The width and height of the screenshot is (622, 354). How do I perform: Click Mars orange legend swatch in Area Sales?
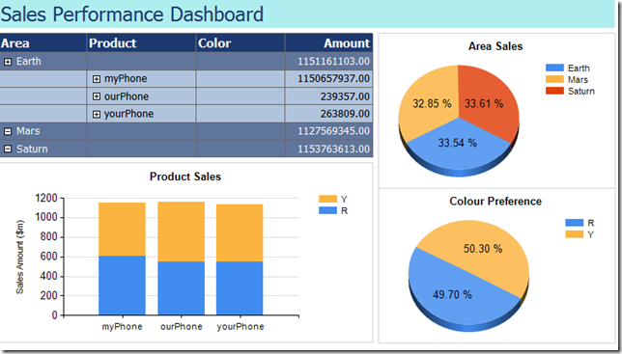(554, 79)
